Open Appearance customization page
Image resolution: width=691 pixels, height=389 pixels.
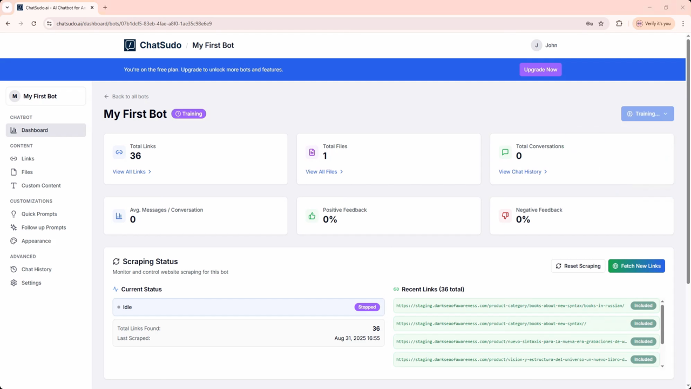point(46,241)
